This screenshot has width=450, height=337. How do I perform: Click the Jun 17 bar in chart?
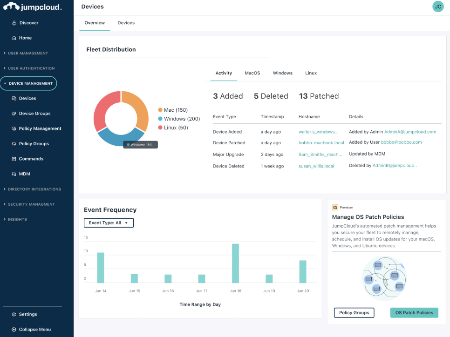(202, 279)
